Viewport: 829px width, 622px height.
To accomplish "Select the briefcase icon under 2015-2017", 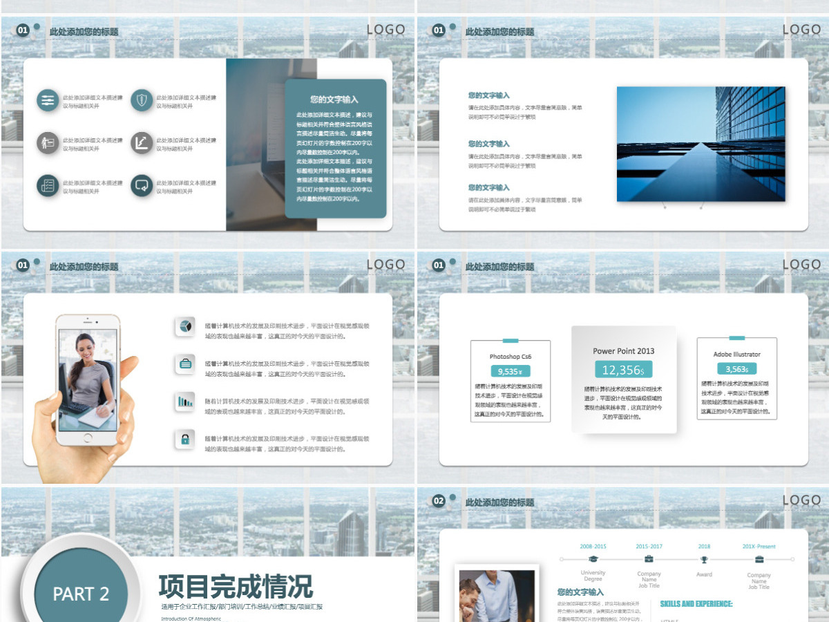I will click(649, 559).
